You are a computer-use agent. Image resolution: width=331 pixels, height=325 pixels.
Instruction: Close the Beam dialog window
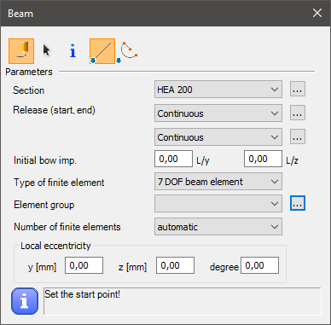pyautogui.click(x=317, y=13)
